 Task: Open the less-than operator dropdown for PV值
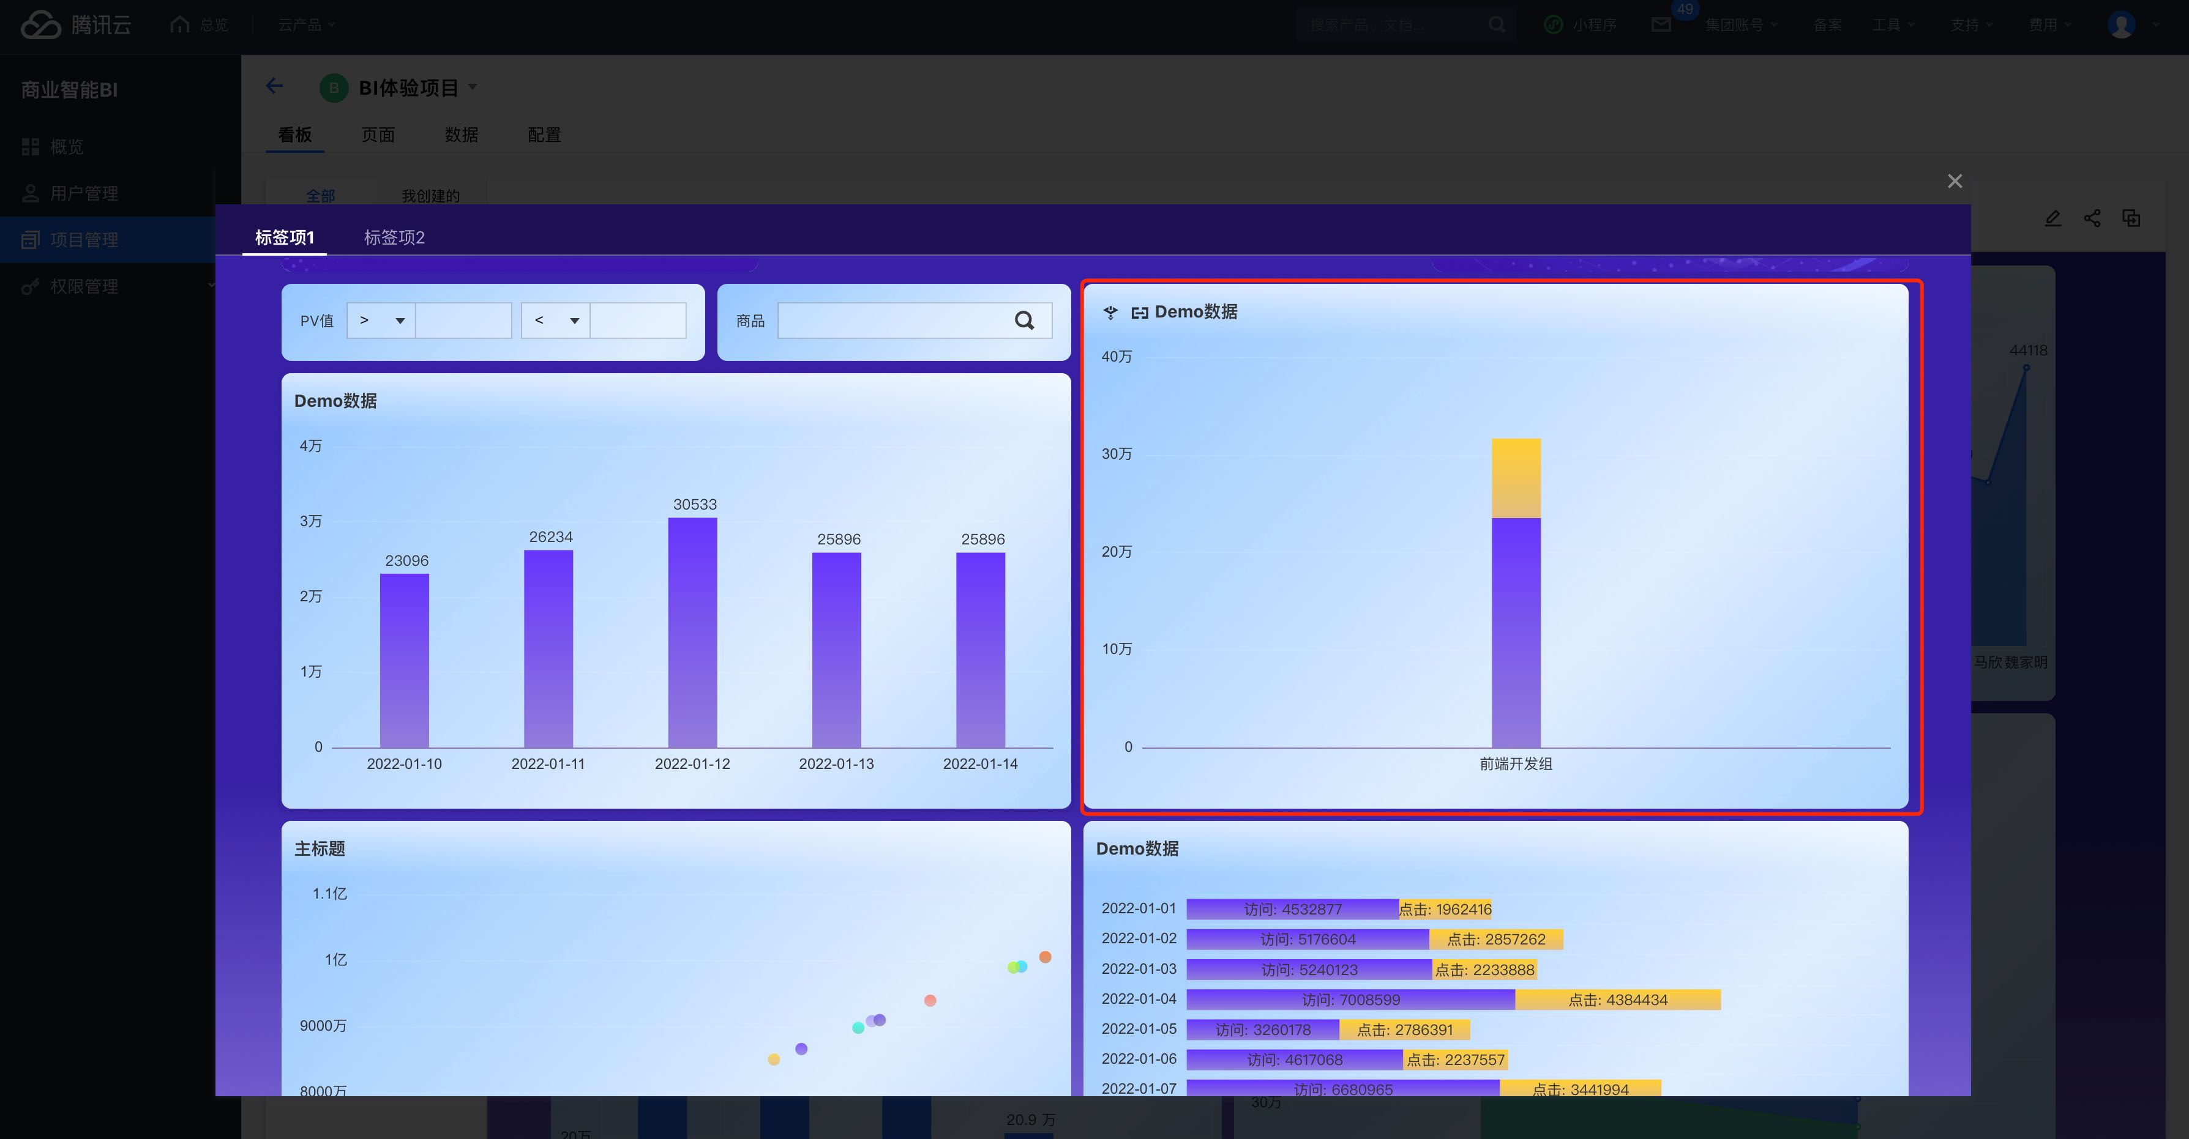(x=555, y=320)
